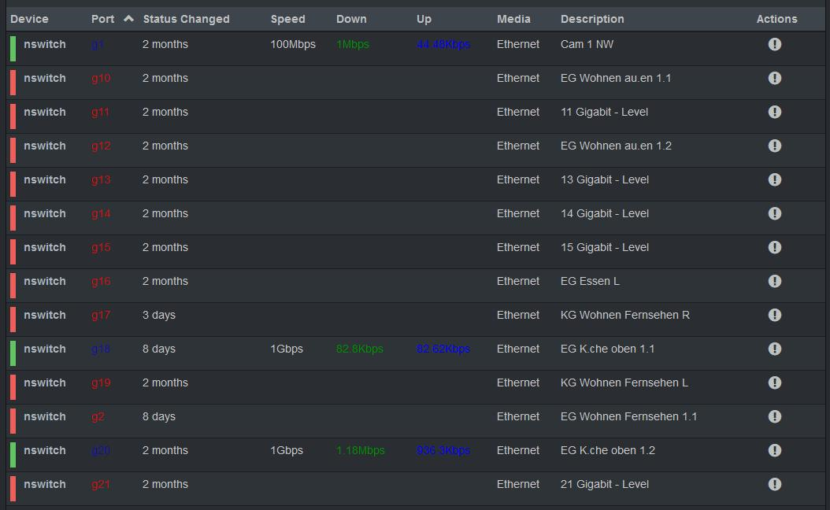
Task: Open actions for EG Wohnen au.en 1.2 port
Action: tap(775, 146)
